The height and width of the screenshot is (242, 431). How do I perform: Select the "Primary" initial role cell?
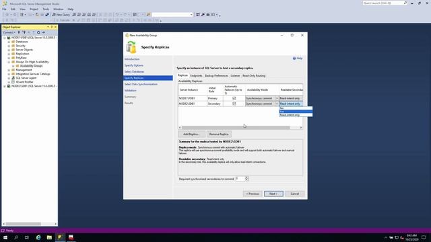coord(215,98)
